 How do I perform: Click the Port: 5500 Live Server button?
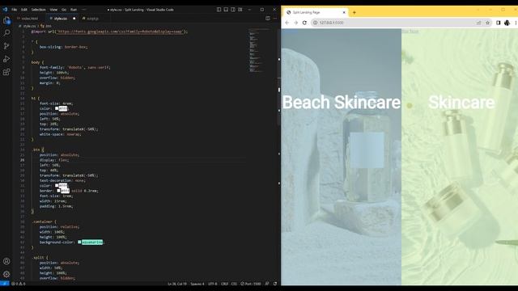[251, 284]
